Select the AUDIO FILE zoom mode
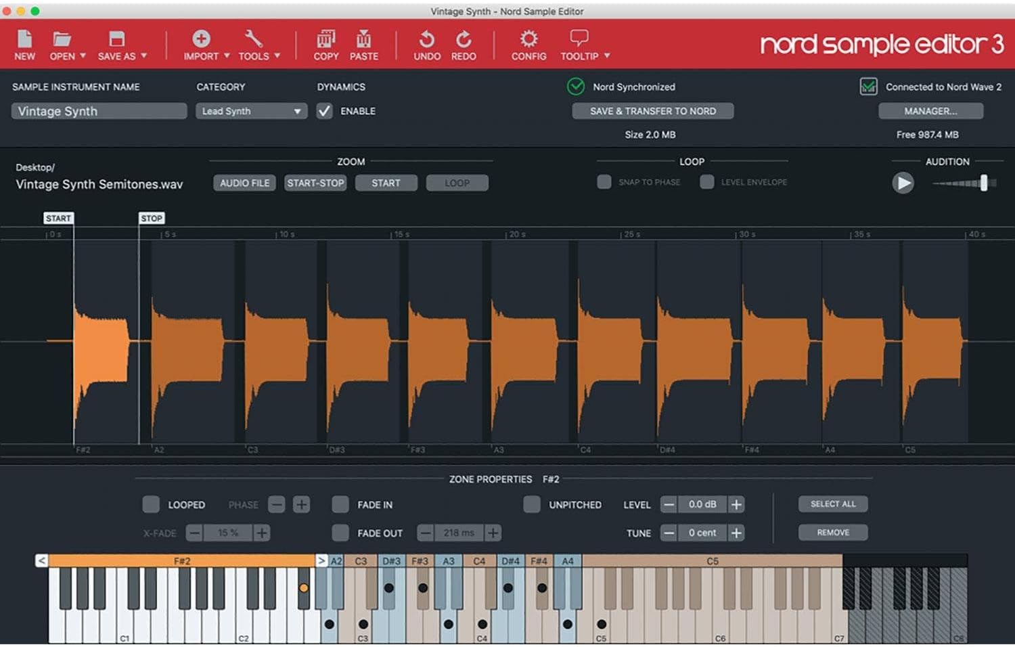Viewport: 1015px width, 647px height. click(244, 183)
